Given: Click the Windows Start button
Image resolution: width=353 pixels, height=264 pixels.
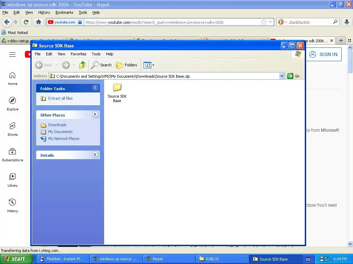Looking at the screenshot, I should [16, 259].
